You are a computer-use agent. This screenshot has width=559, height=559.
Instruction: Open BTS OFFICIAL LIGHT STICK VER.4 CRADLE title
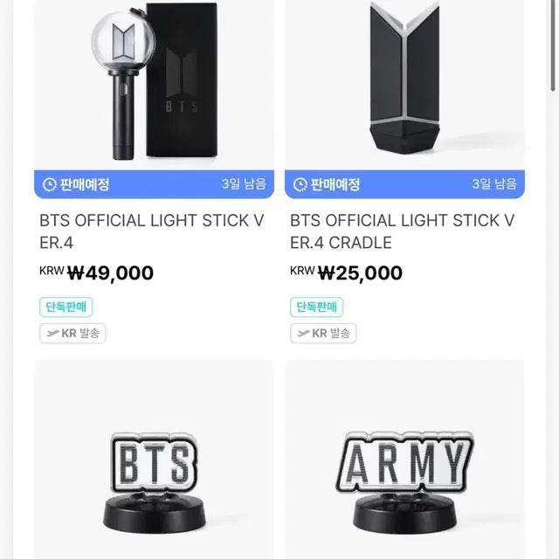pos(403,231)
